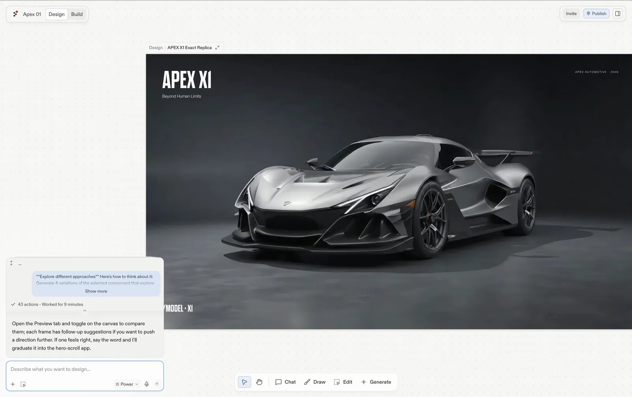Switch to the Design tab
The height and width of the screenshot is (397, 632).
(x=56, y=14)
